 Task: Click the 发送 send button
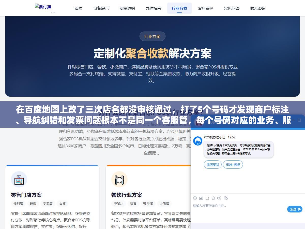295,209
